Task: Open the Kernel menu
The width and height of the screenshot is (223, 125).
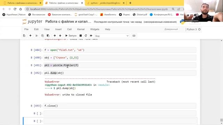Action: tap(81, 29)
